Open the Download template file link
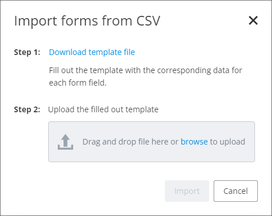The width and height of the screenshot is (272, 216). 92,52
